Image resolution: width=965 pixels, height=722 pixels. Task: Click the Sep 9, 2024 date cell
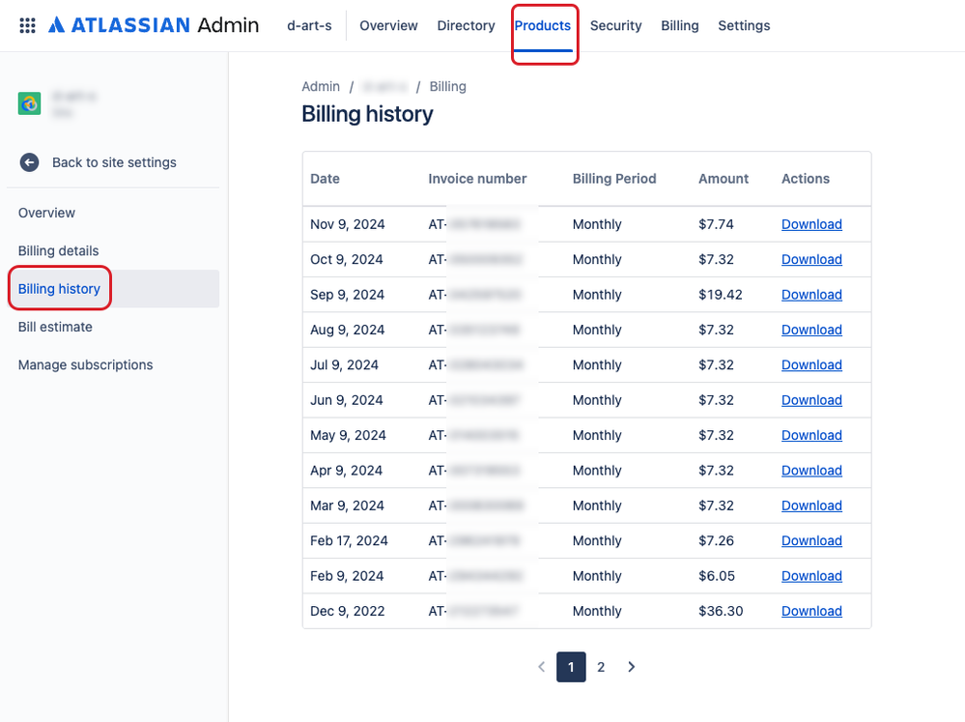point(347,295)
